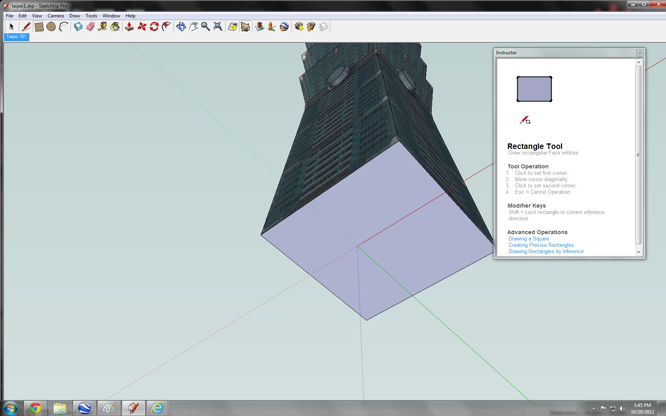The height and width of the screenshot is (416, 666).
Task: Open the Windows Start menu
Action: point(11,408)
